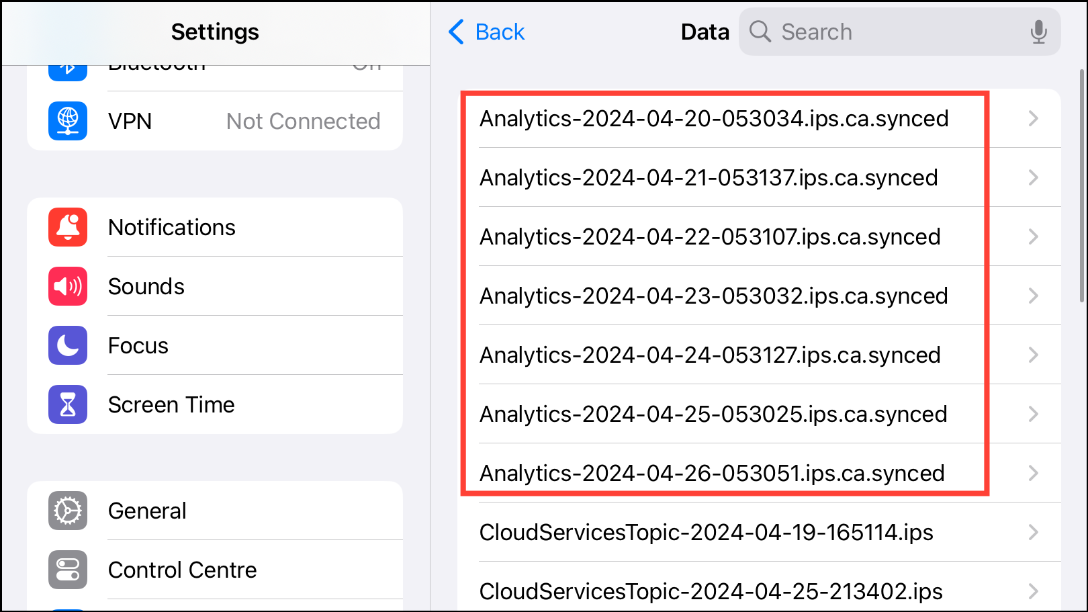Open Analytics-2024-04-22-053107.ips.ca.synced log

pos(710,236)
